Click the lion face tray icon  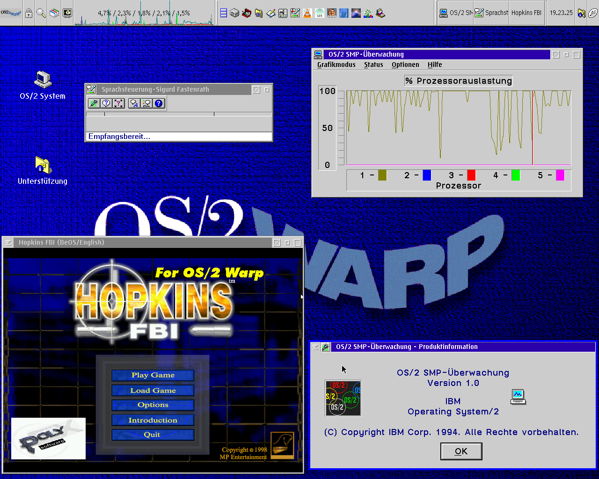click(332, 13)
